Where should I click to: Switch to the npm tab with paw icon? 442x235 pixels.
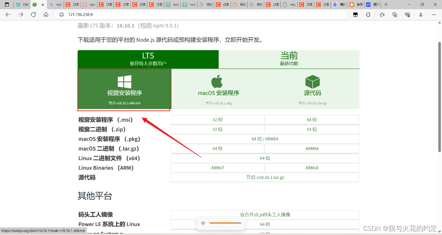tap(55, 5)
